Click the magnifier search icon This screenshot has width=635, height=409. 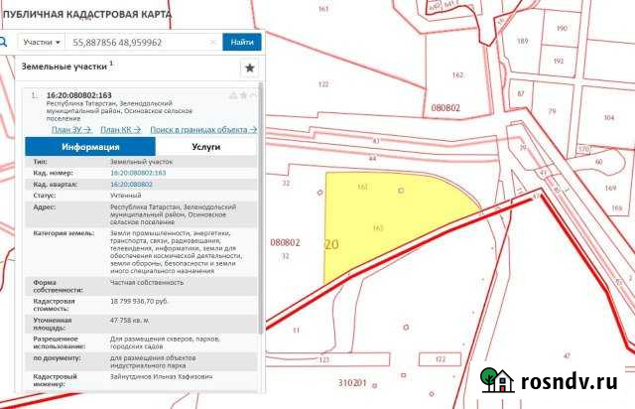click(x=3, y=43)
